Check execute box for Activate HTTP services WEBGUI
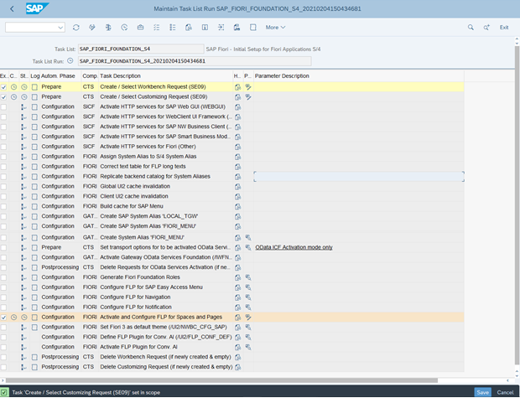 (3, 106)
